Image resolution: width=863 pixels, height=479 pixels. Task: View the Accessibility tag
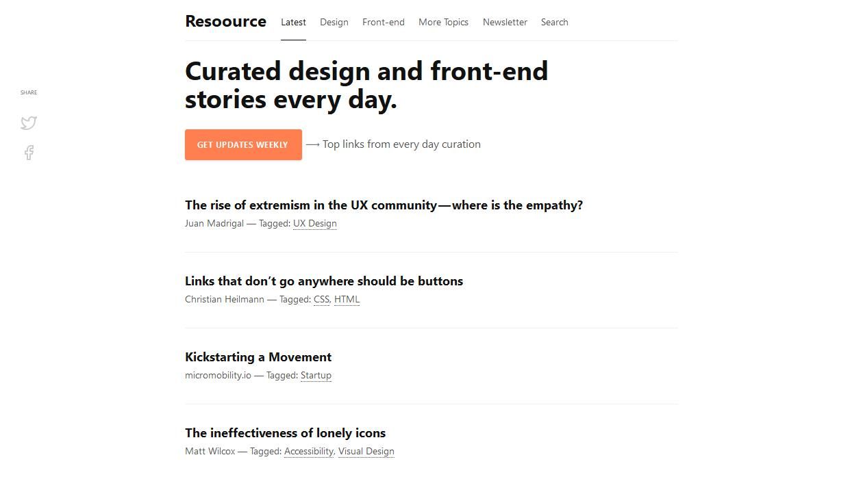tap(308, 451)
